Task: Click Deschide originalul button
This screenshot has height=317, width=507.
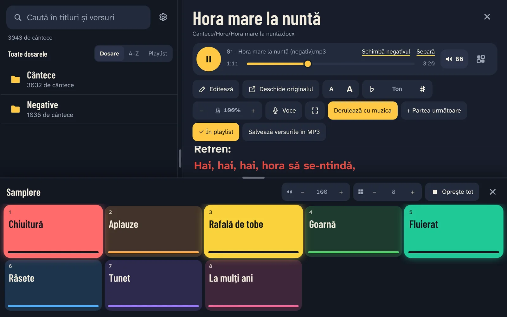Action: [x=281, y=89]
